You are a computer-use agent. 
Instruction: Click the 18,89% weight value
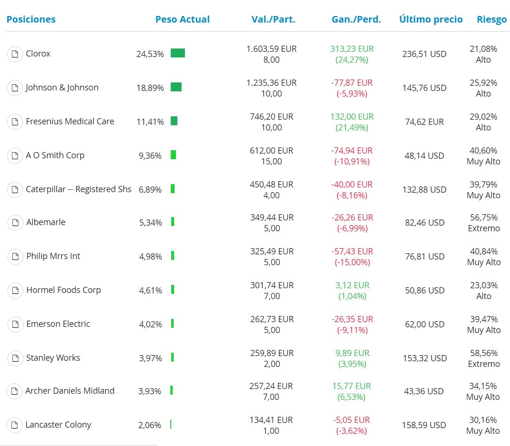(150, 88)
